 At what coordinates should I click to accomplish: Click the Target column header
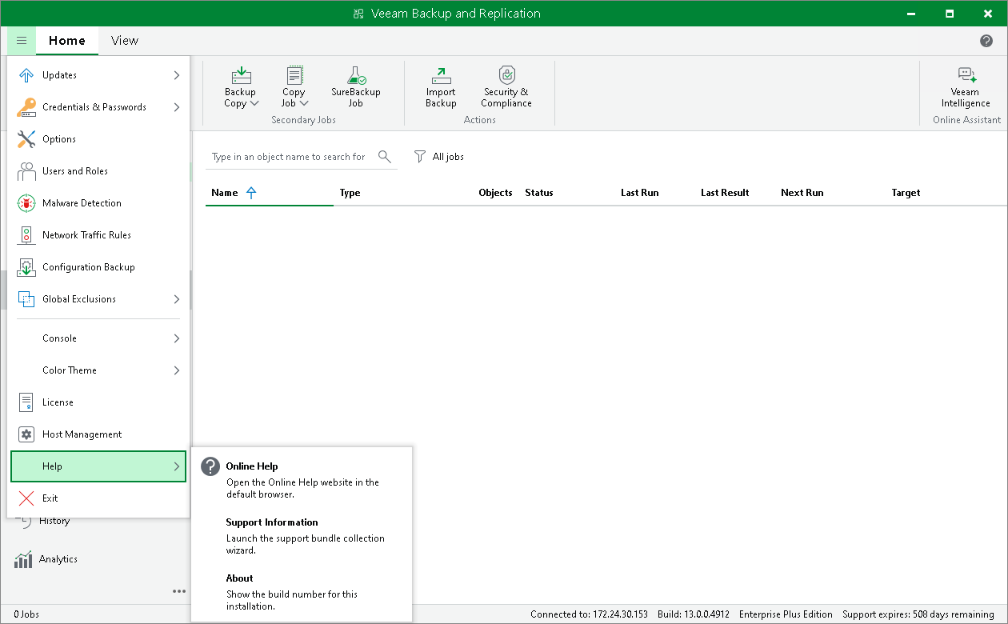point(906,193)
